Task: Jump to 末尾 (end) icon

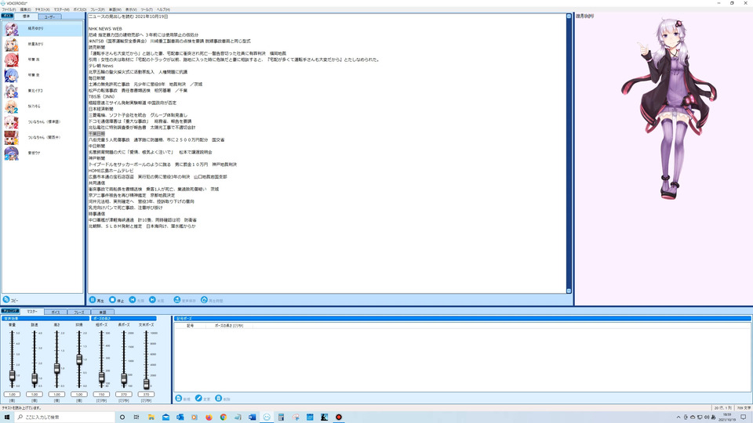Action: [152, 300]
